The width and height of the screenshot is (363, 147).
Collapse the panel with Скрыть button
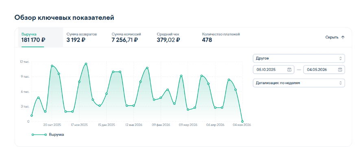click(335, 37)
